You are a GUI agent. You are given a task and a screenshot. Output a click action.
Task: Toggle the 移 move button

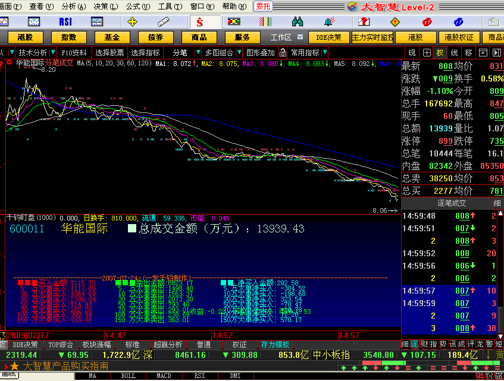click(469, 53)
